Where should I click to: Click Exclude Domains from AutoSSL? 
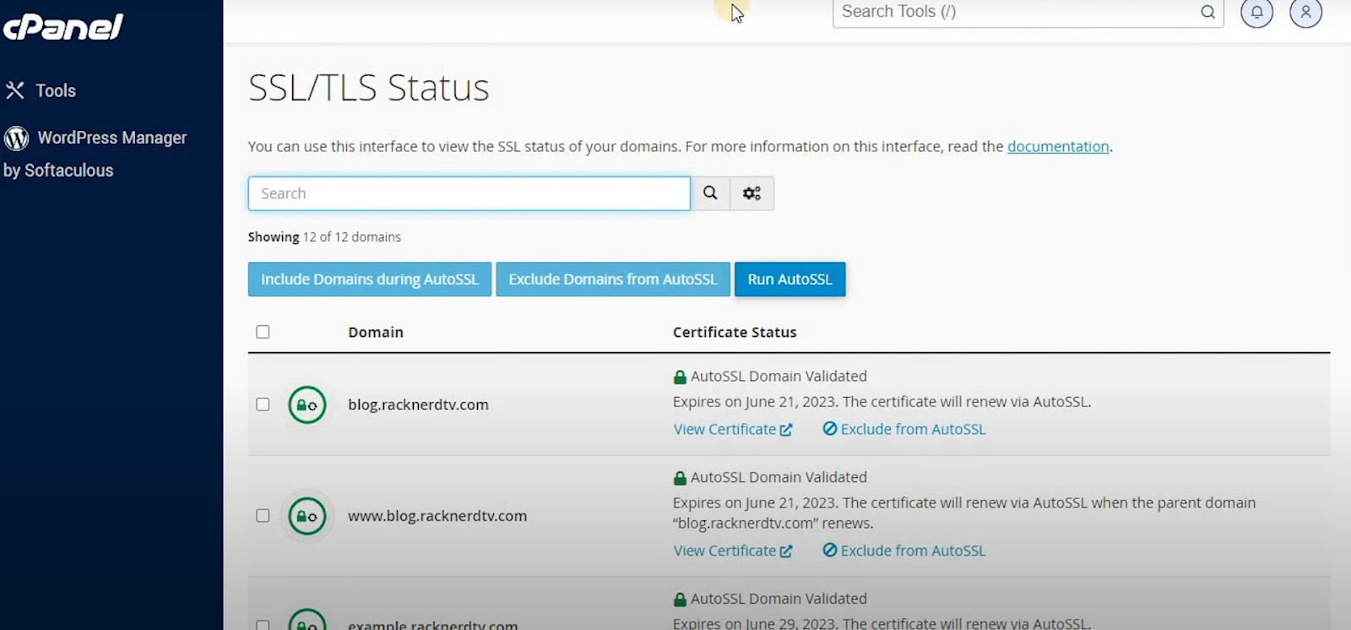[x=613, y=279]
